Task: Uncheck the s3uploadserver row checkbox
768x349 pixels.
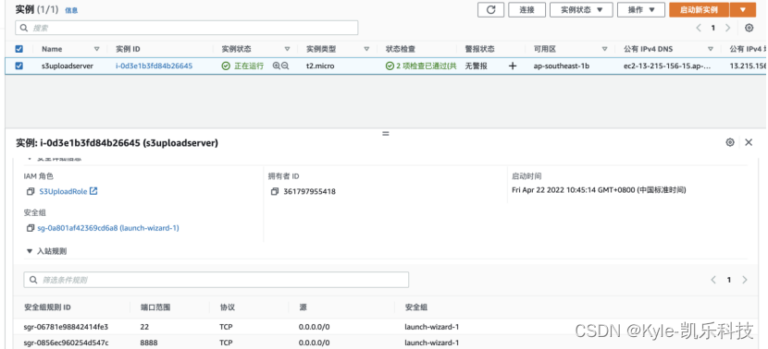Action: coord(19,66)
